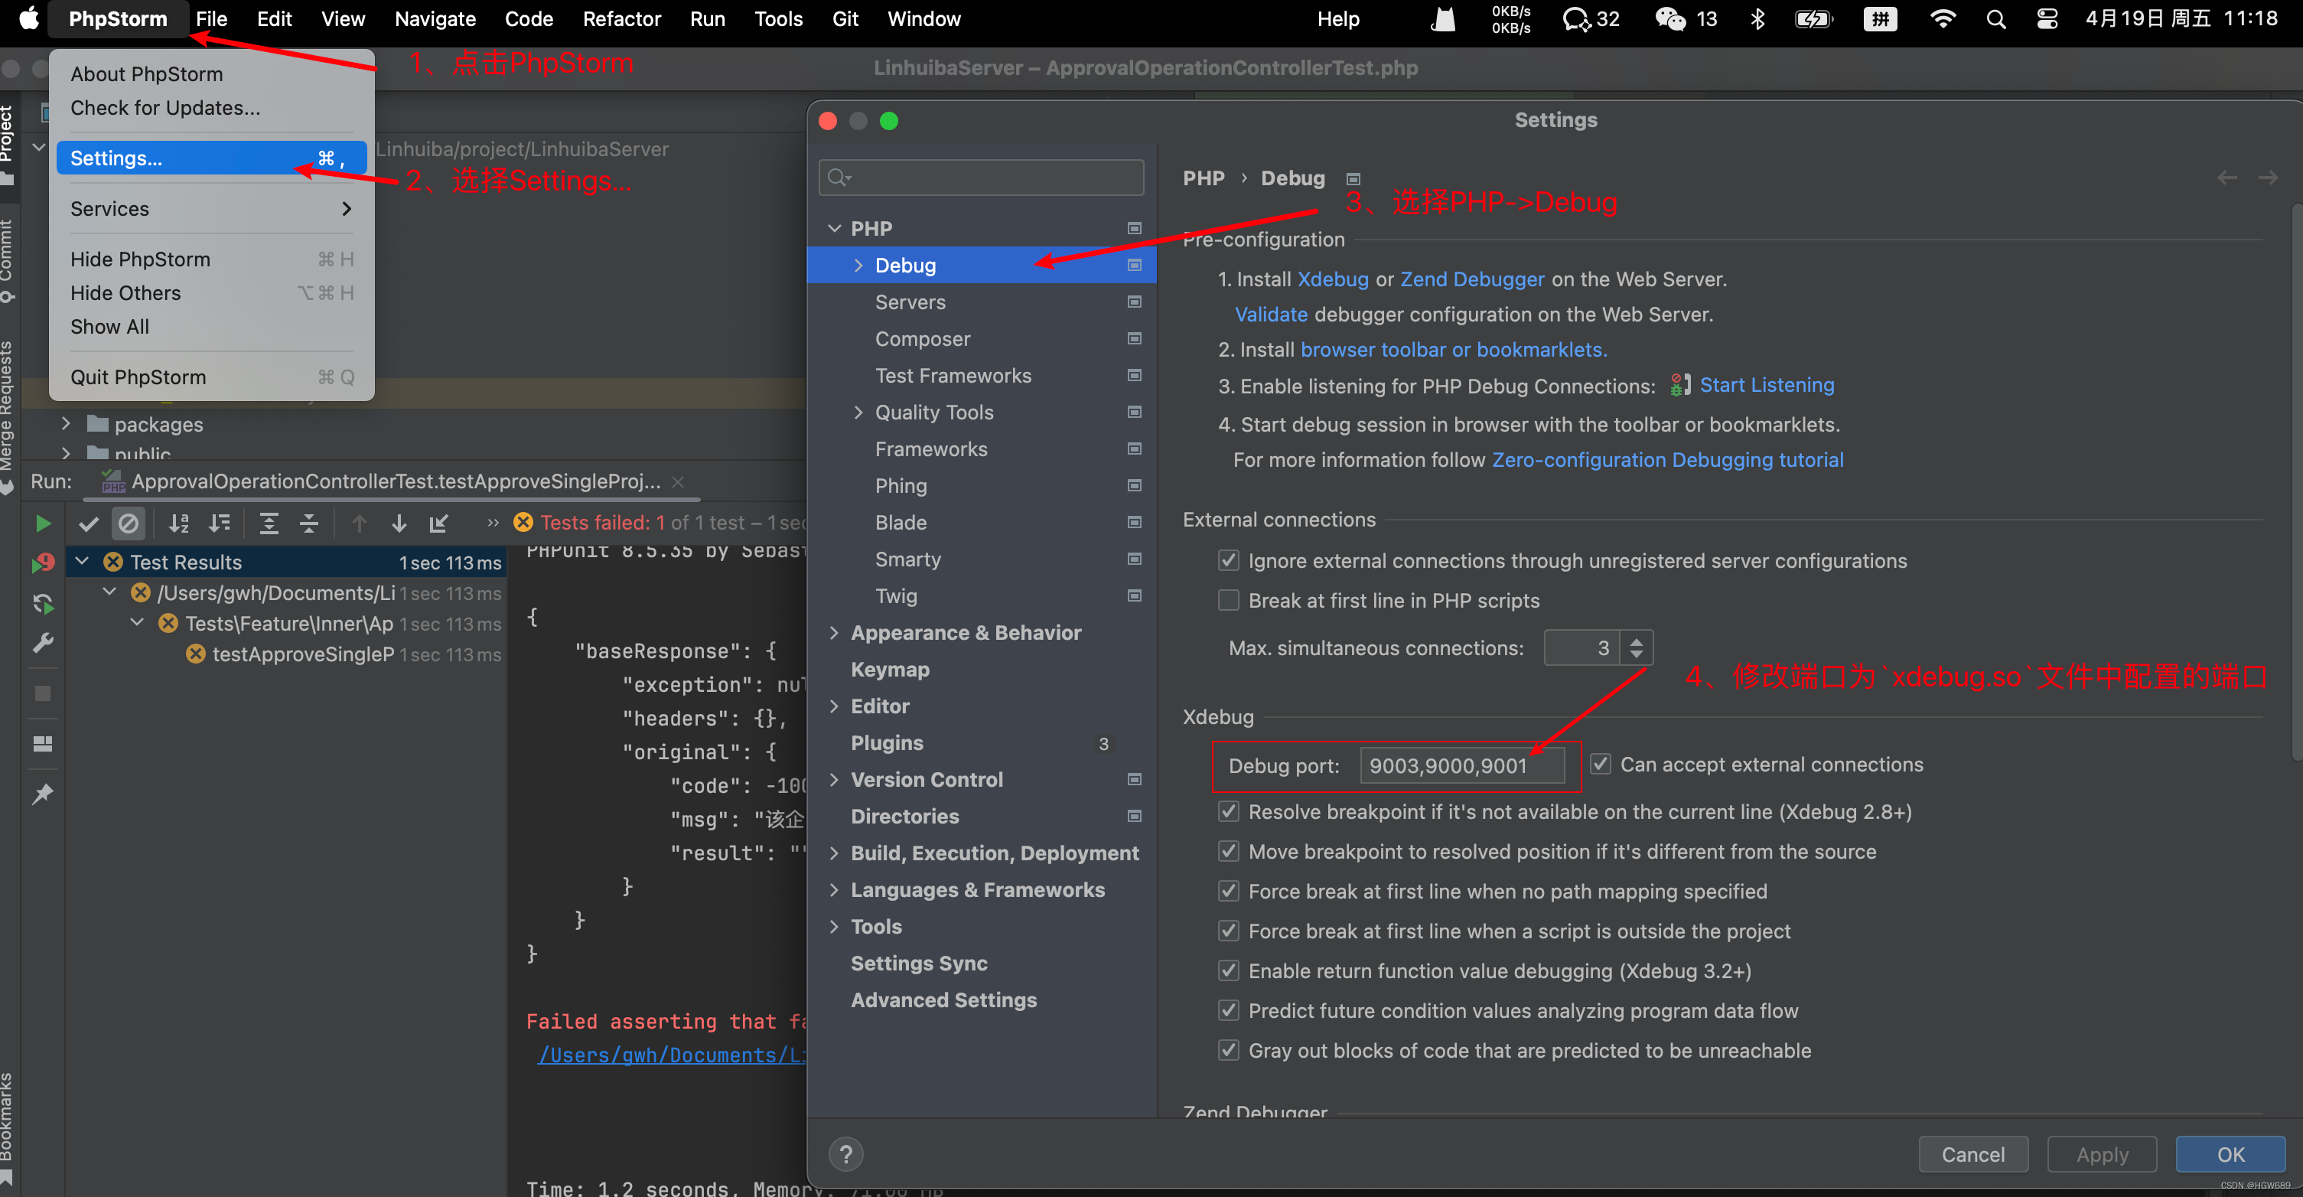Open the Xdebug link in Pre-configuration
The image size is (2303, 1197).
coord(1332,279)
